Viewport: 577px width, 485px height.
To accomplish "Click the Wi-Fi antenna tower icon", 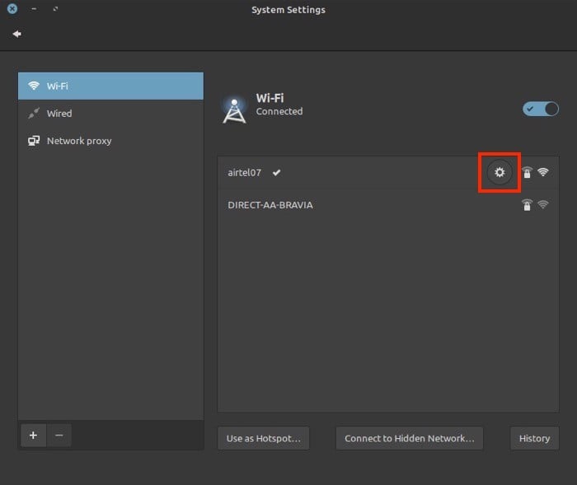I will pos(234,110).
